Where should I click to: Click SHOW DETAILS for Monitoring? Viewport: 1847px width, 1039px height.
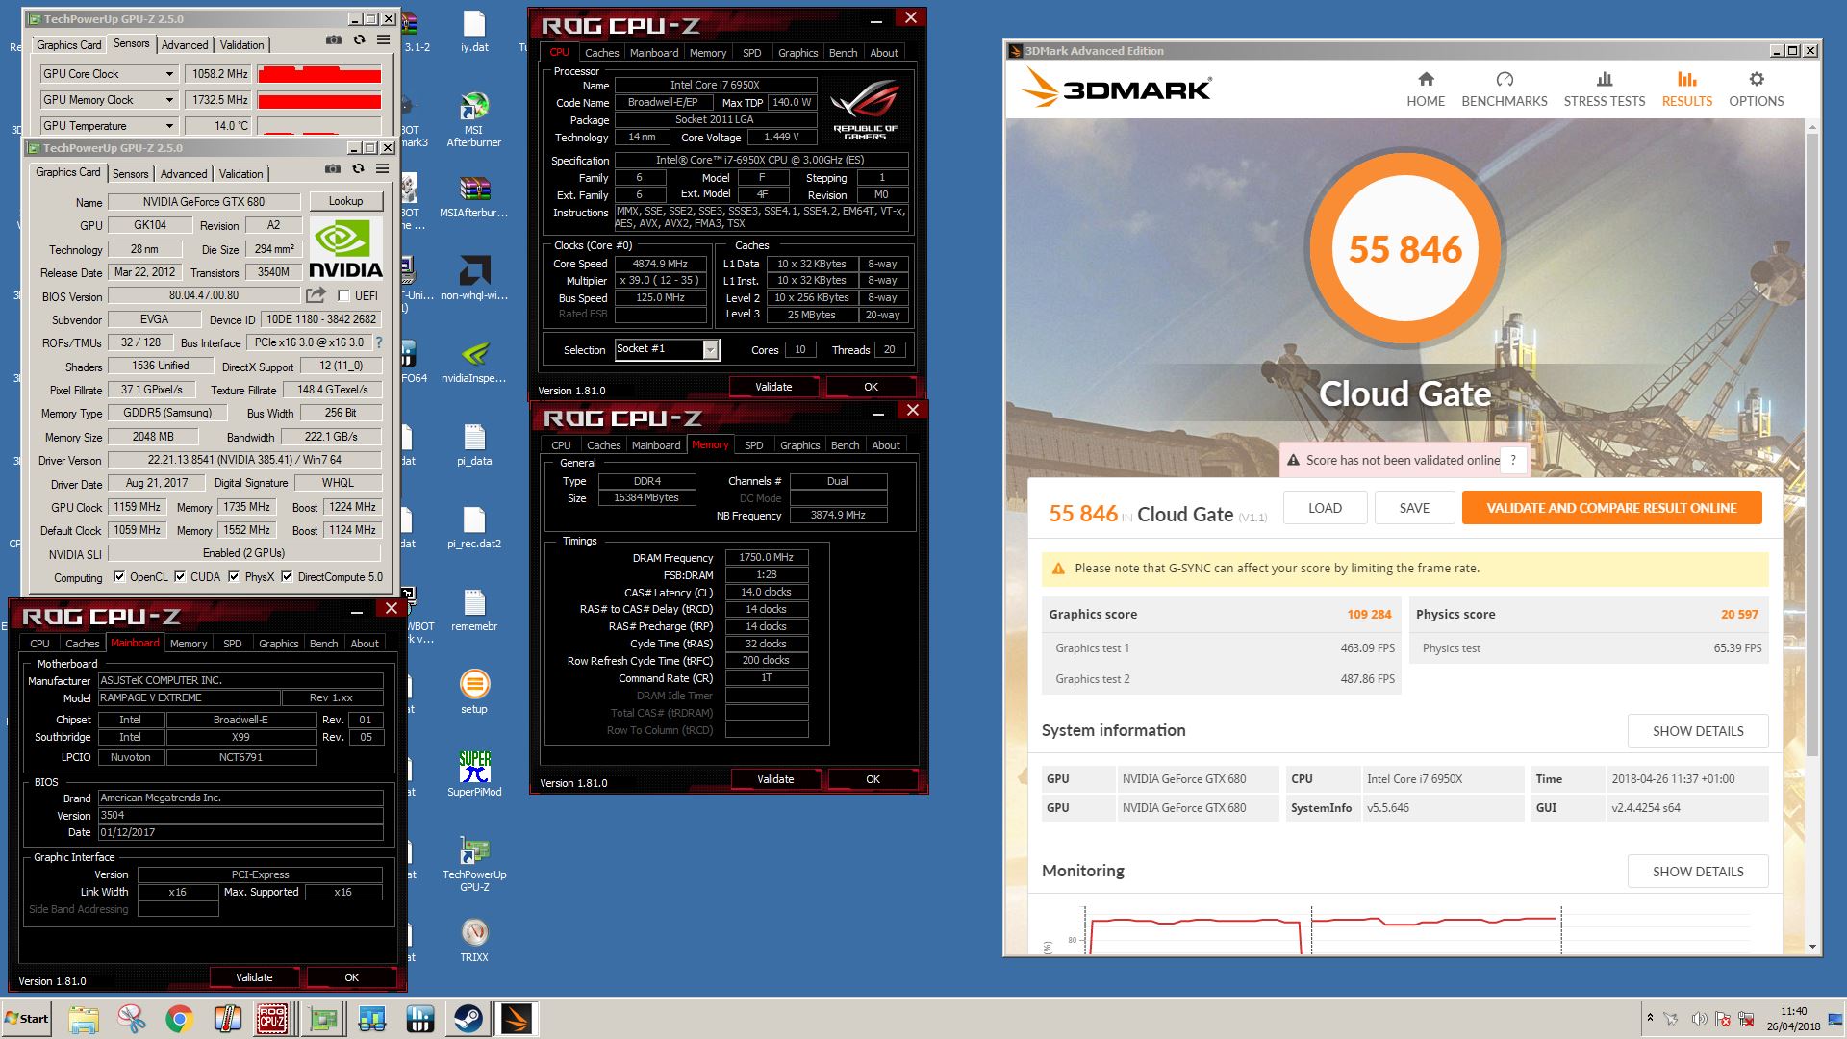tap(1698, 872)
